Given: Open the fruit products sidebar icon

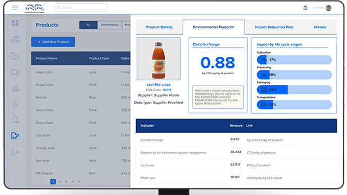Looking at the screenshot, I should point(15,56).
